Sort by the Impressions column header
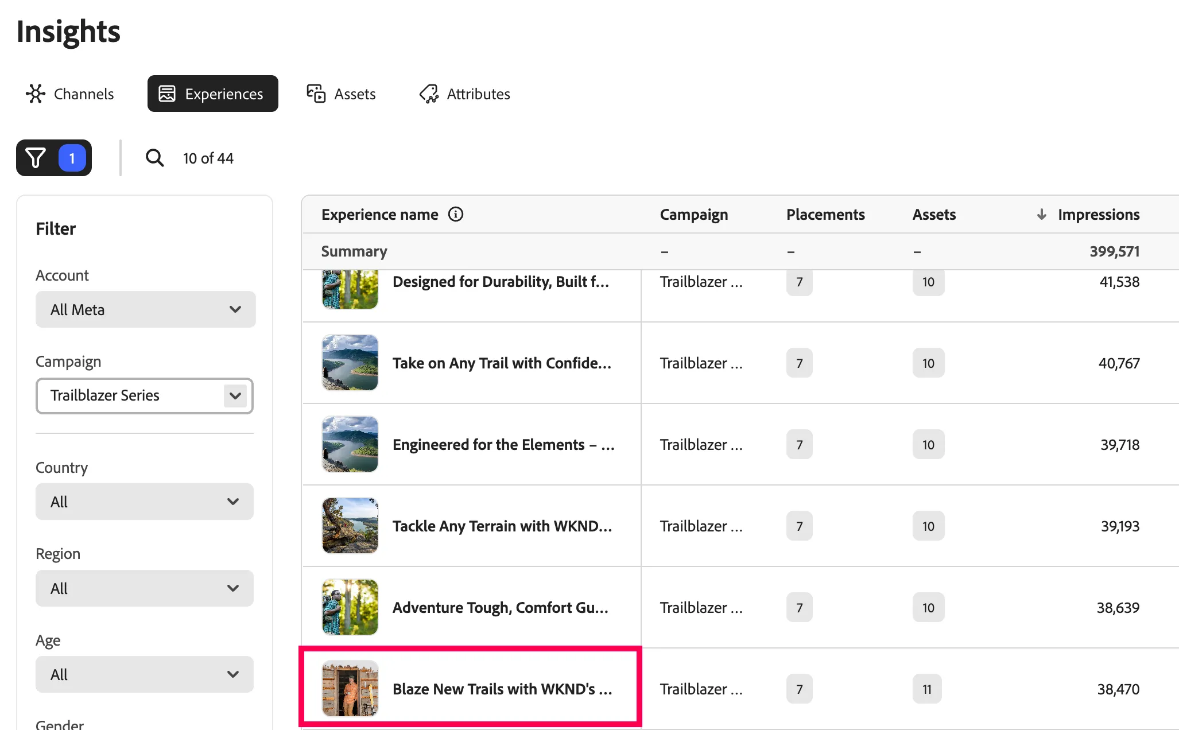Image resolution: width=1179 pixels, height=730 pixels. (1099, 214)
